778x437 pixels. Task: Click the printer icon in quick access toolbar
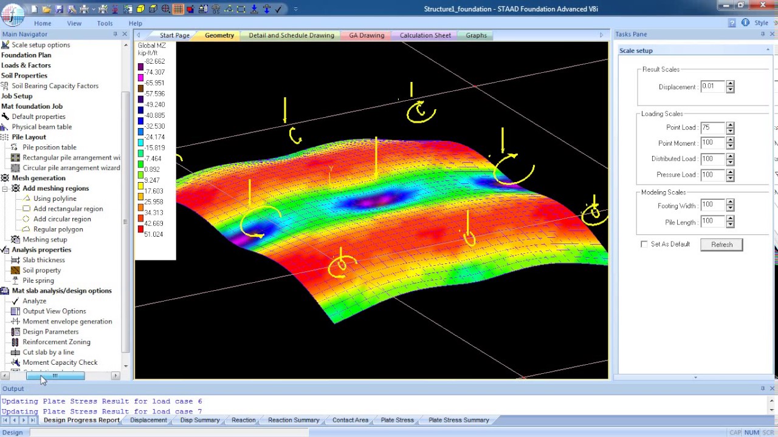click(84, 9)
